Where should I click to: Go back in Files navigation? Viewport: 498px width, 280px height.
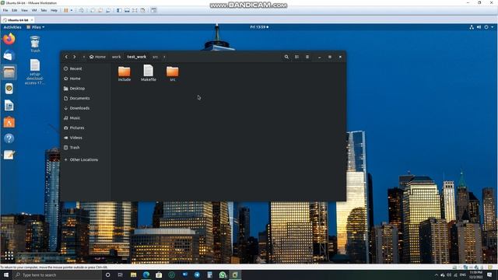point(66,57)
